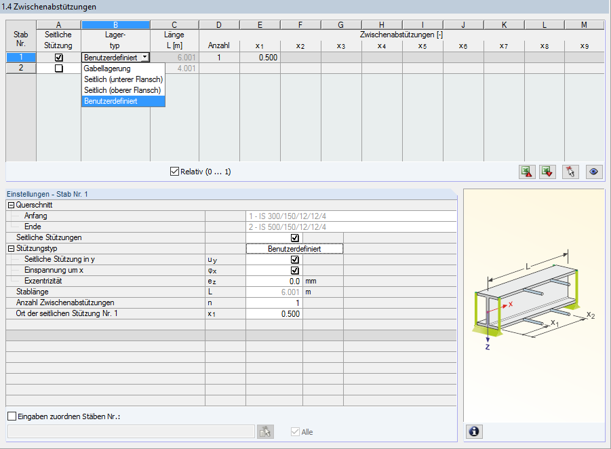Open the info dialog via the i button
611x449 pixels.
tap(474, 431)
